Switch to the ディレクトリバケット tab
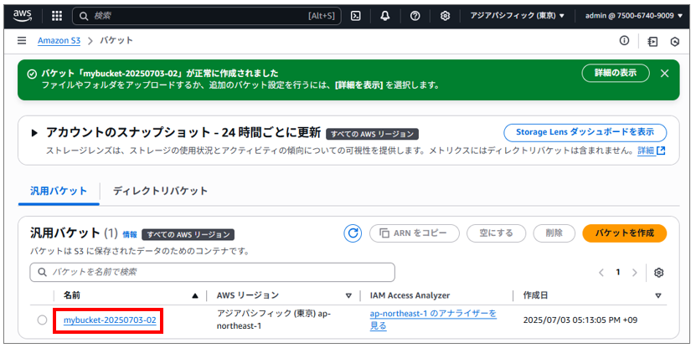691x348 pixels. coord(161,191)
